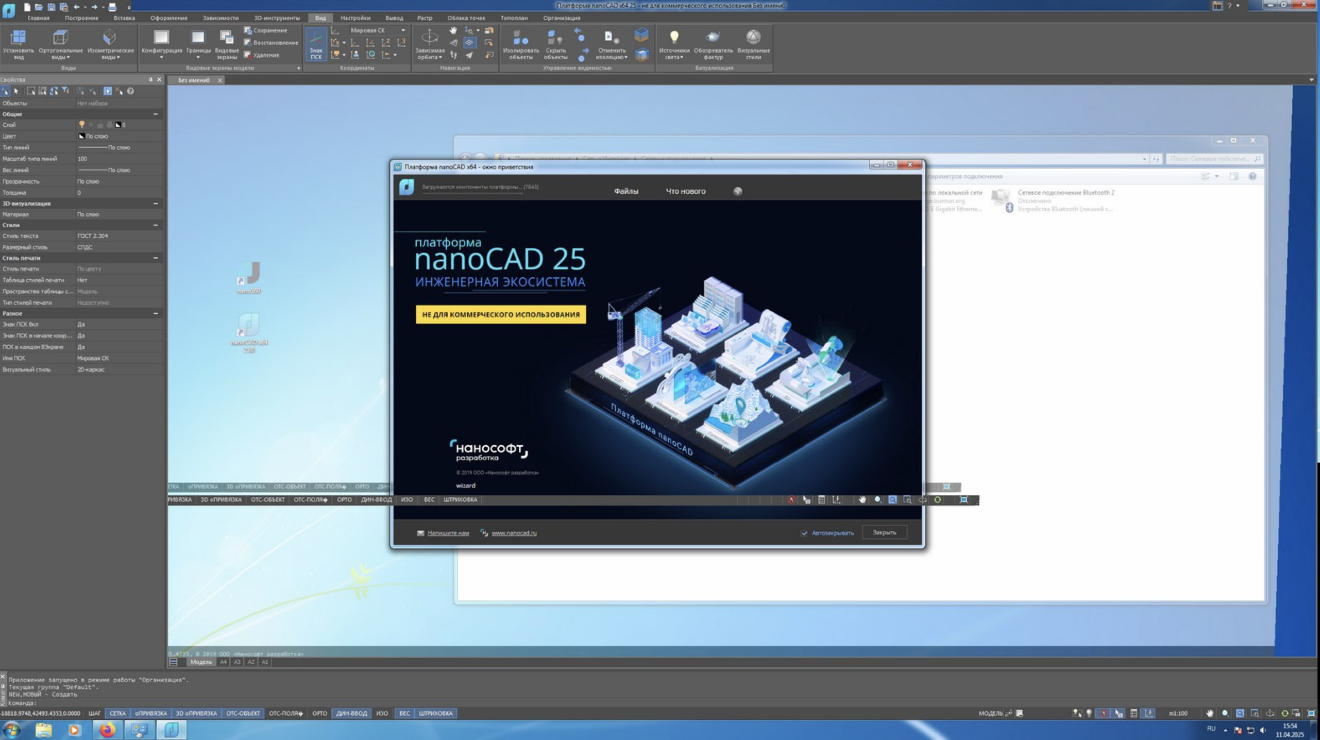The height and width of the screenshot is (740, 1320).
Task: Click the Установить вид icon
Action: point(19,38)
